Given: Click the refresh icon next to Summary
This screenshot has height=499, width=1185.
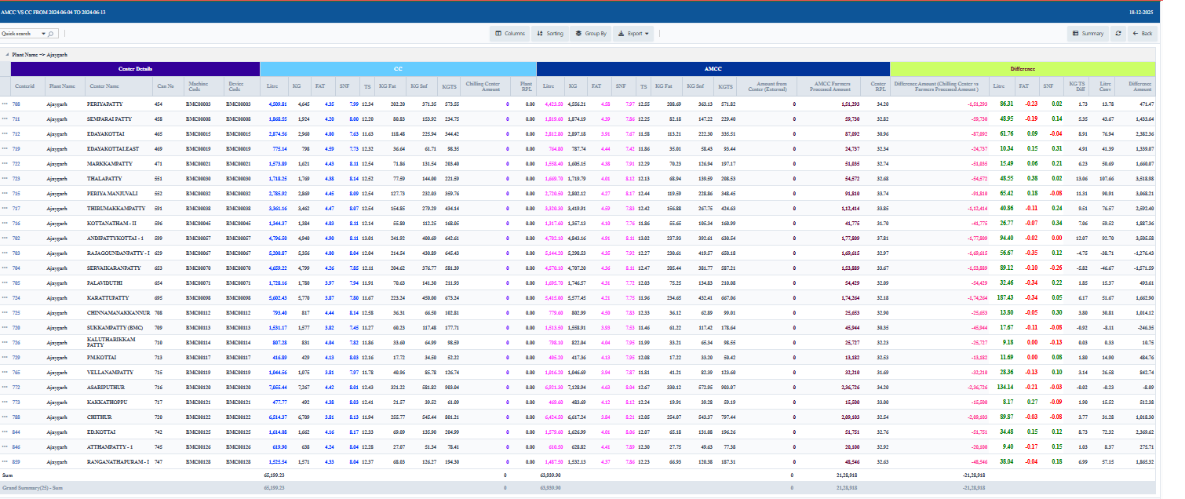Looking at the screenshot, I should click(1118, 34).
